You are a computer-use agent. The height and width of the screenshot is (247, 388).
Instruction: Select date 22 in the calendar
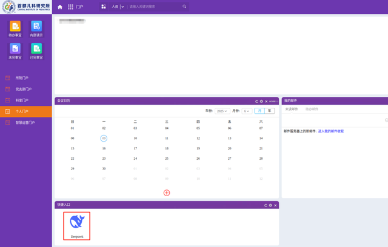tap(73, 159)
